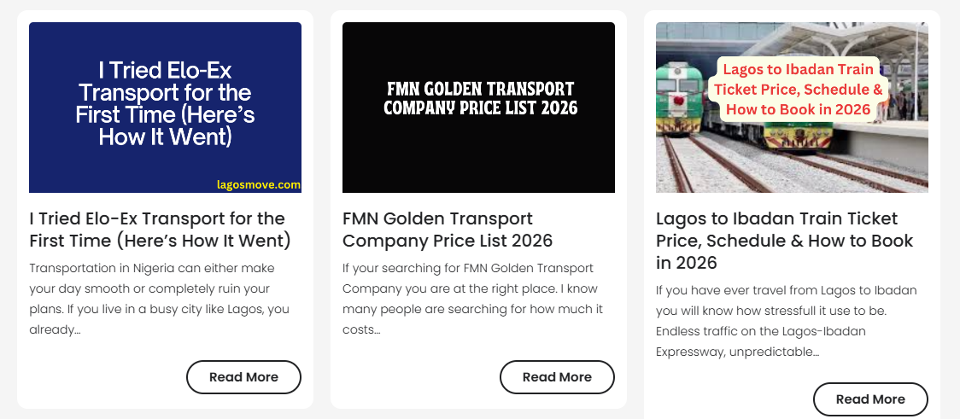This screenshot has width=960, height=419.
Task: Click Read More under the Lagos to Ibadan article
Action: tap(870, 399)
